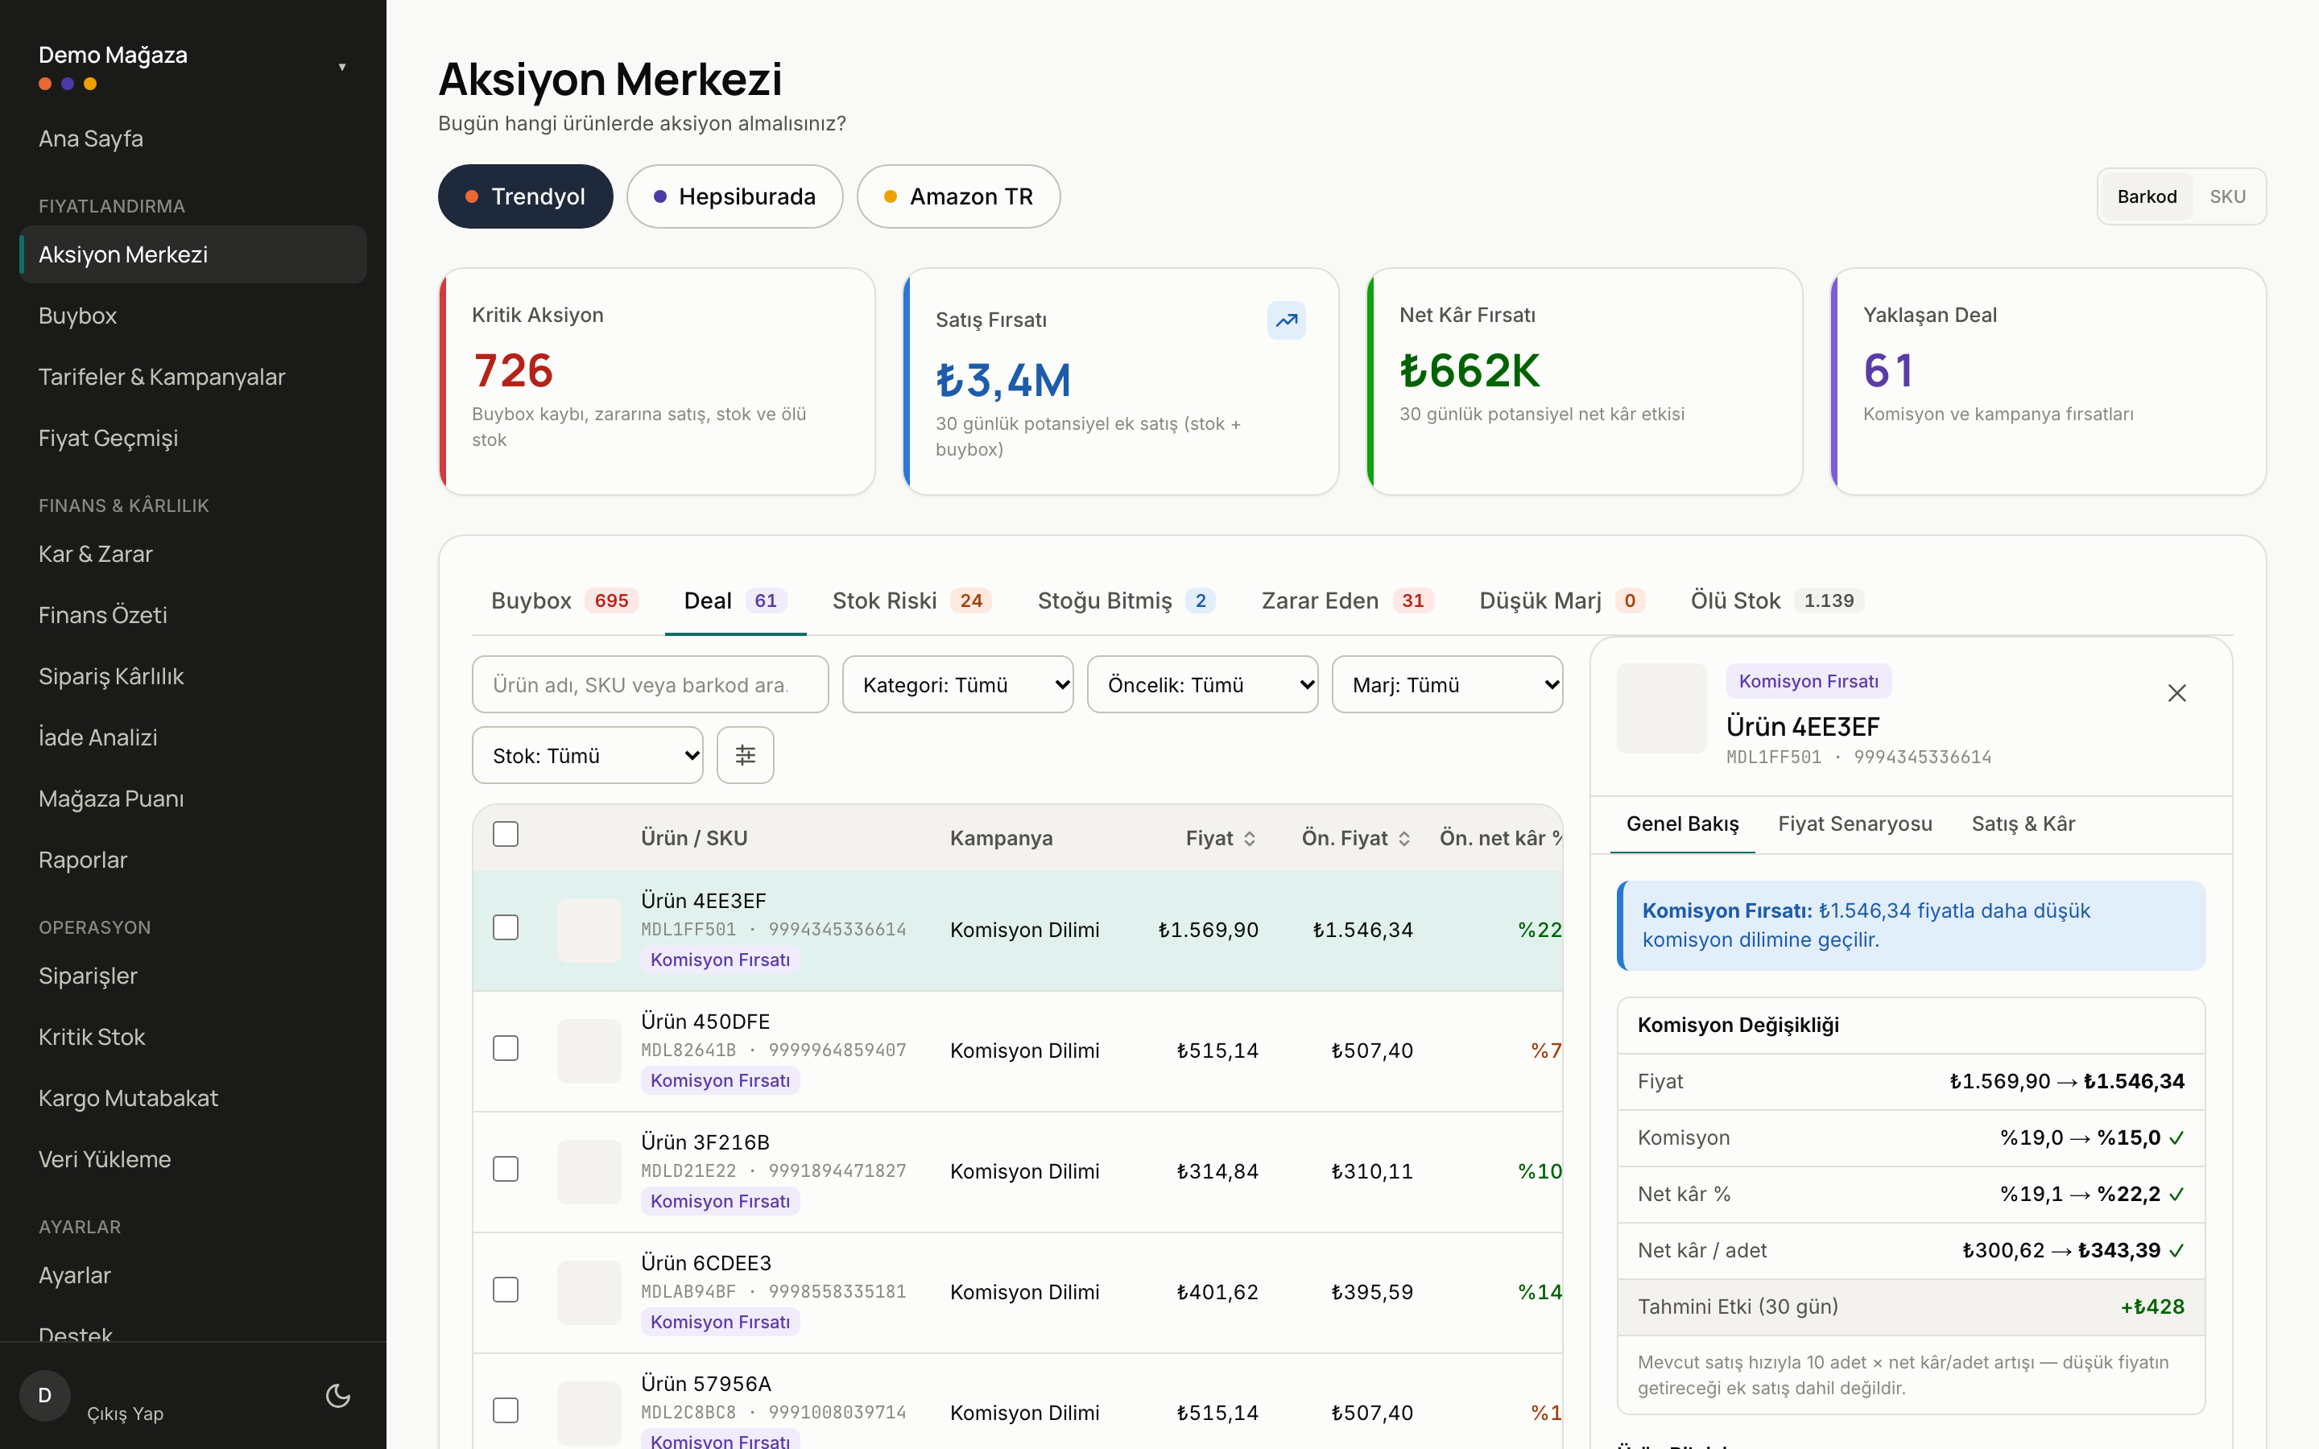Click product image in detail panel
Viewport: 2319px width, 1449px height.
[x=1662, y=708]
